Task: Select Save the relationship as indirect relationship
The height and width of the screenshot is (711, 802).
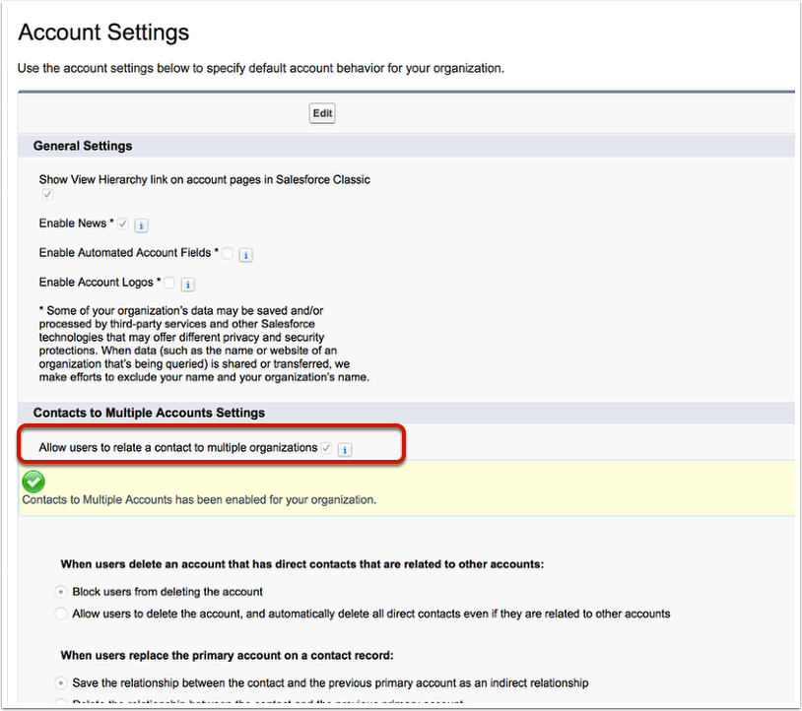Action: pos(61,682)
